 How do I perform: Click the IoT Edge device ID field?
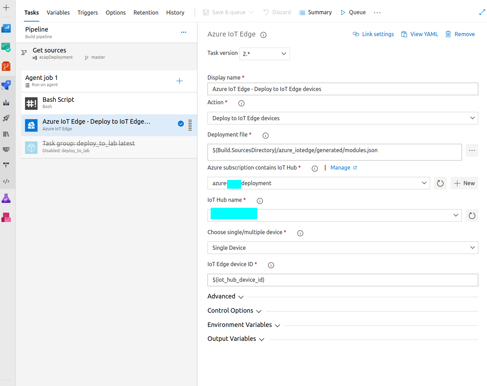(343, 280)
